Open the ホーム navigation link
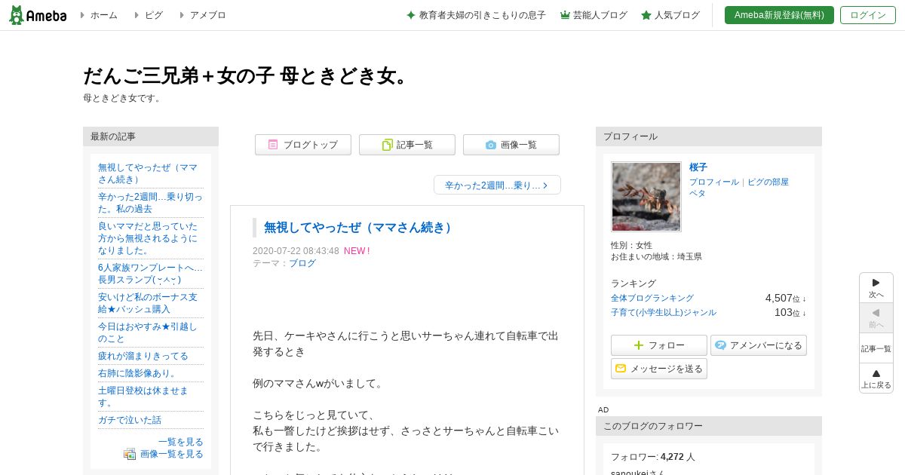The image size is (905, 475). 103,15
